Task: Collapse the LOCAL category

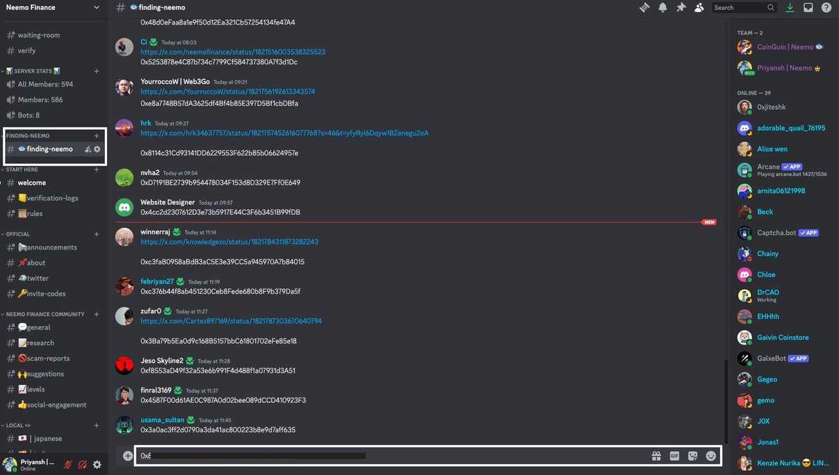Action: click(17, 425)
